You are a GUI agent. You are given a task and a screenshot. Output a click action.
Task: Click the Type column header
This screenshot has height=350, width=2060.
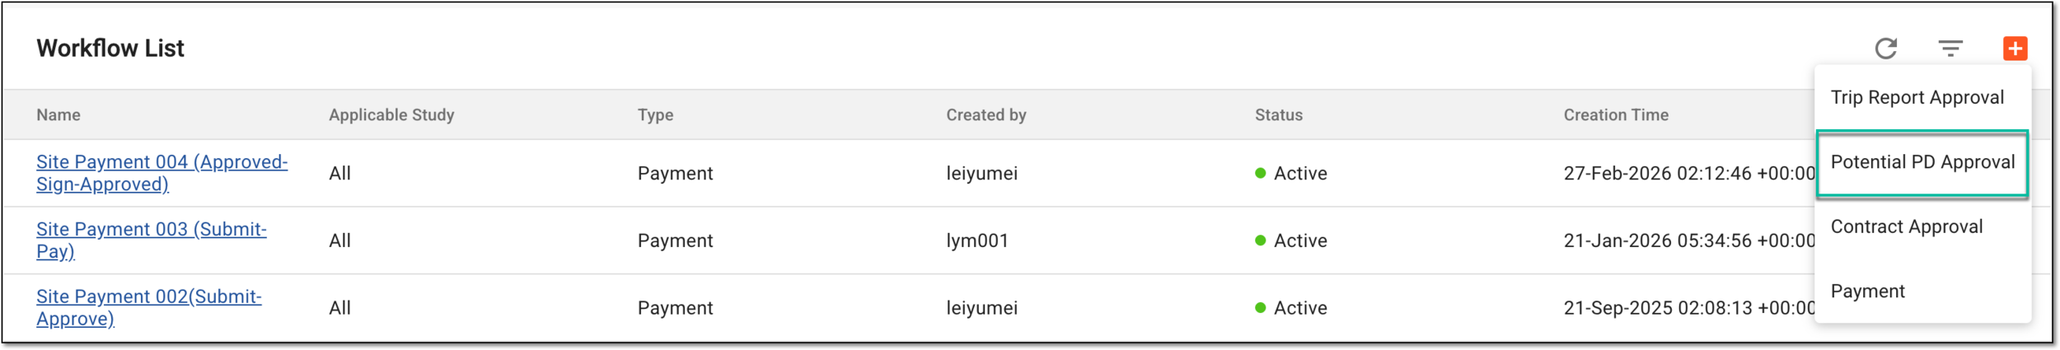pyautogui.click(x=655, y=115)
